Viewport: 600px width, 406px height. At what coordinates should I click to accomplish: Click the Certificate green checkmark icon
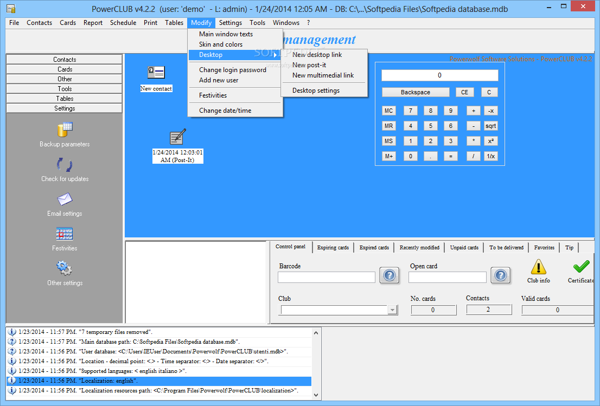click(x=581, y=267)
